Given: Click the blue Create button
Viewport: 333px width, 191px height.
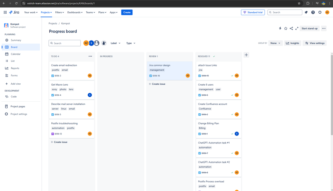Looking at the screenshot, I should 127,12.
